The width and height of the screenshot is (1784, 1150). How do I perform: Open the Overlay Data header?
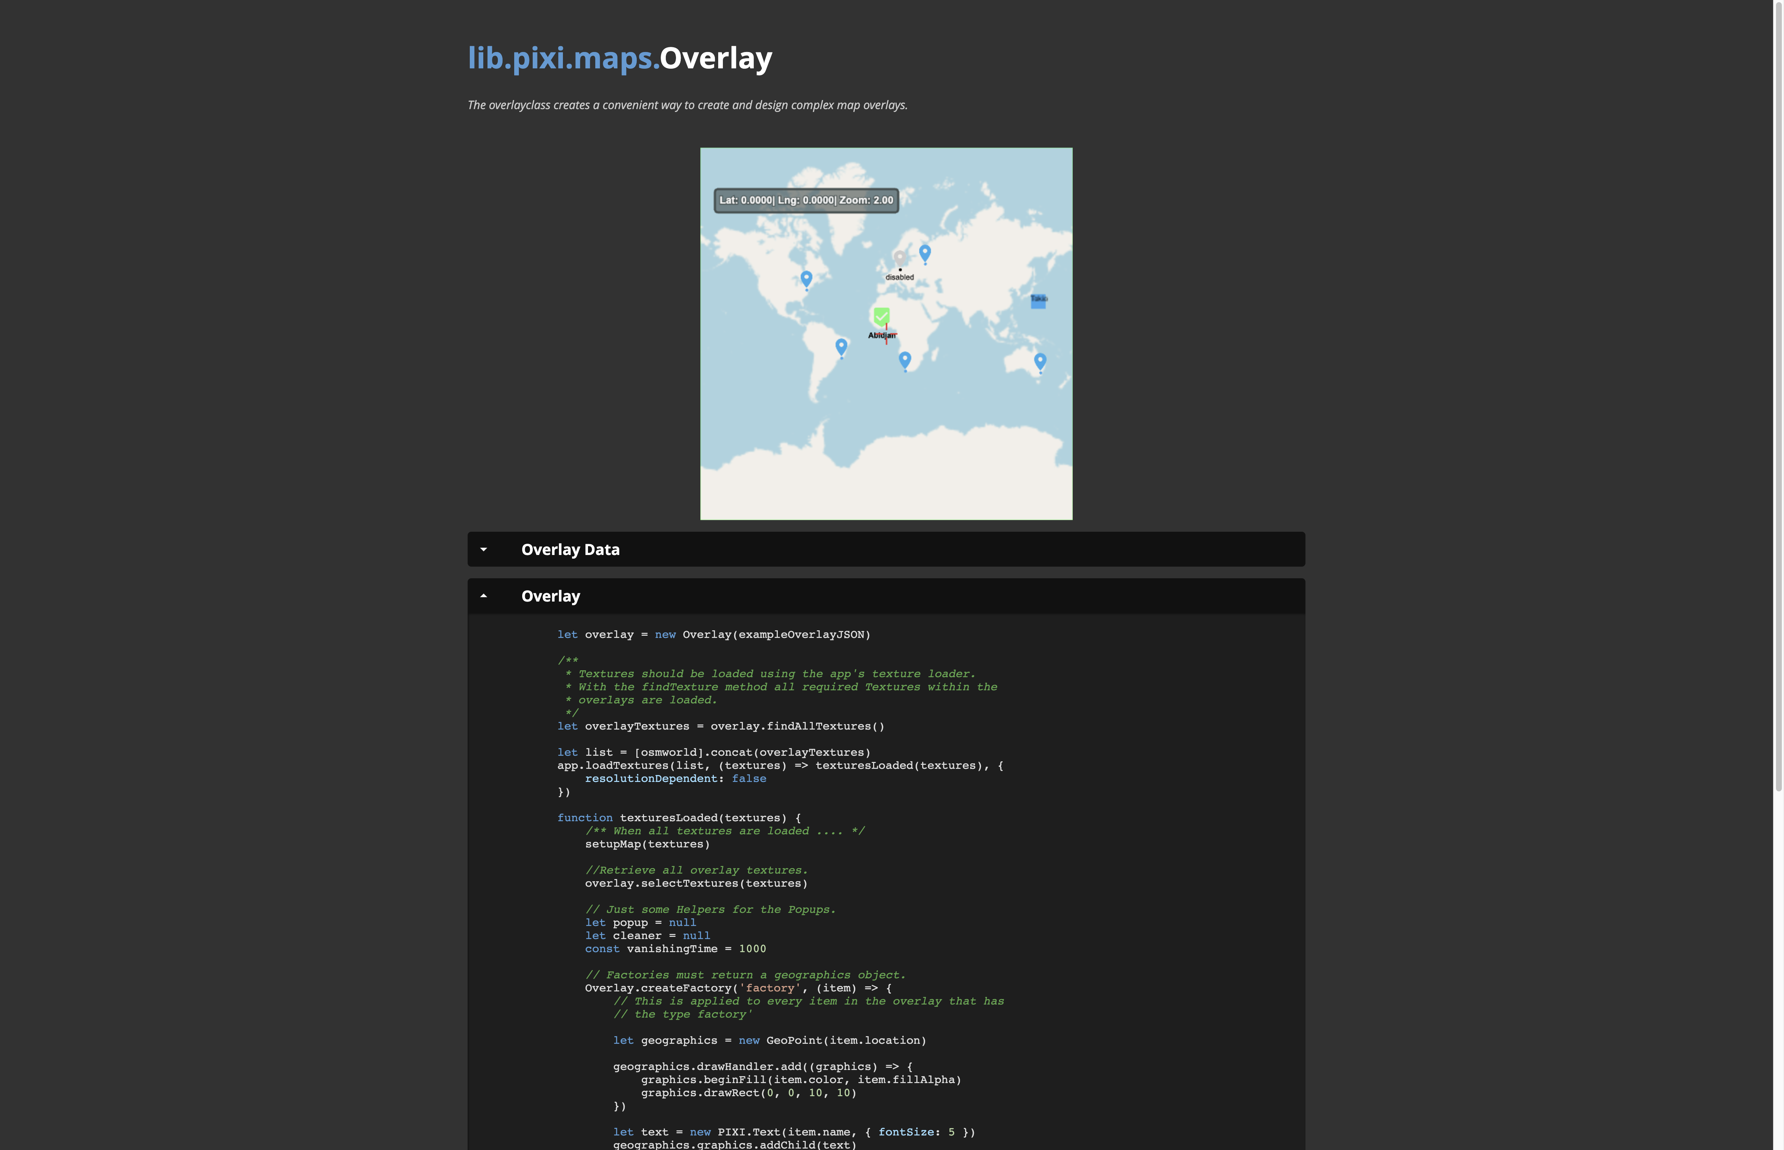coord(570,550)
